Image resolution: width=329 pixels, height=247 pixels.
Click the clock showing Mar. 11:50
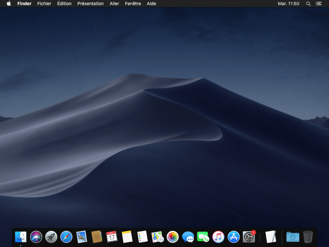click(289, 4)
